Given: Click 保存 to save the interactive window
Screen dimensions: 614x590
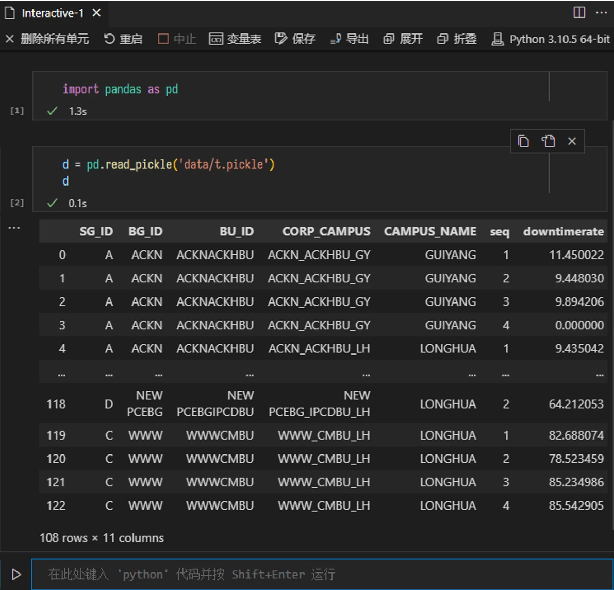Looking at the screenshot, I should [295, 39].
